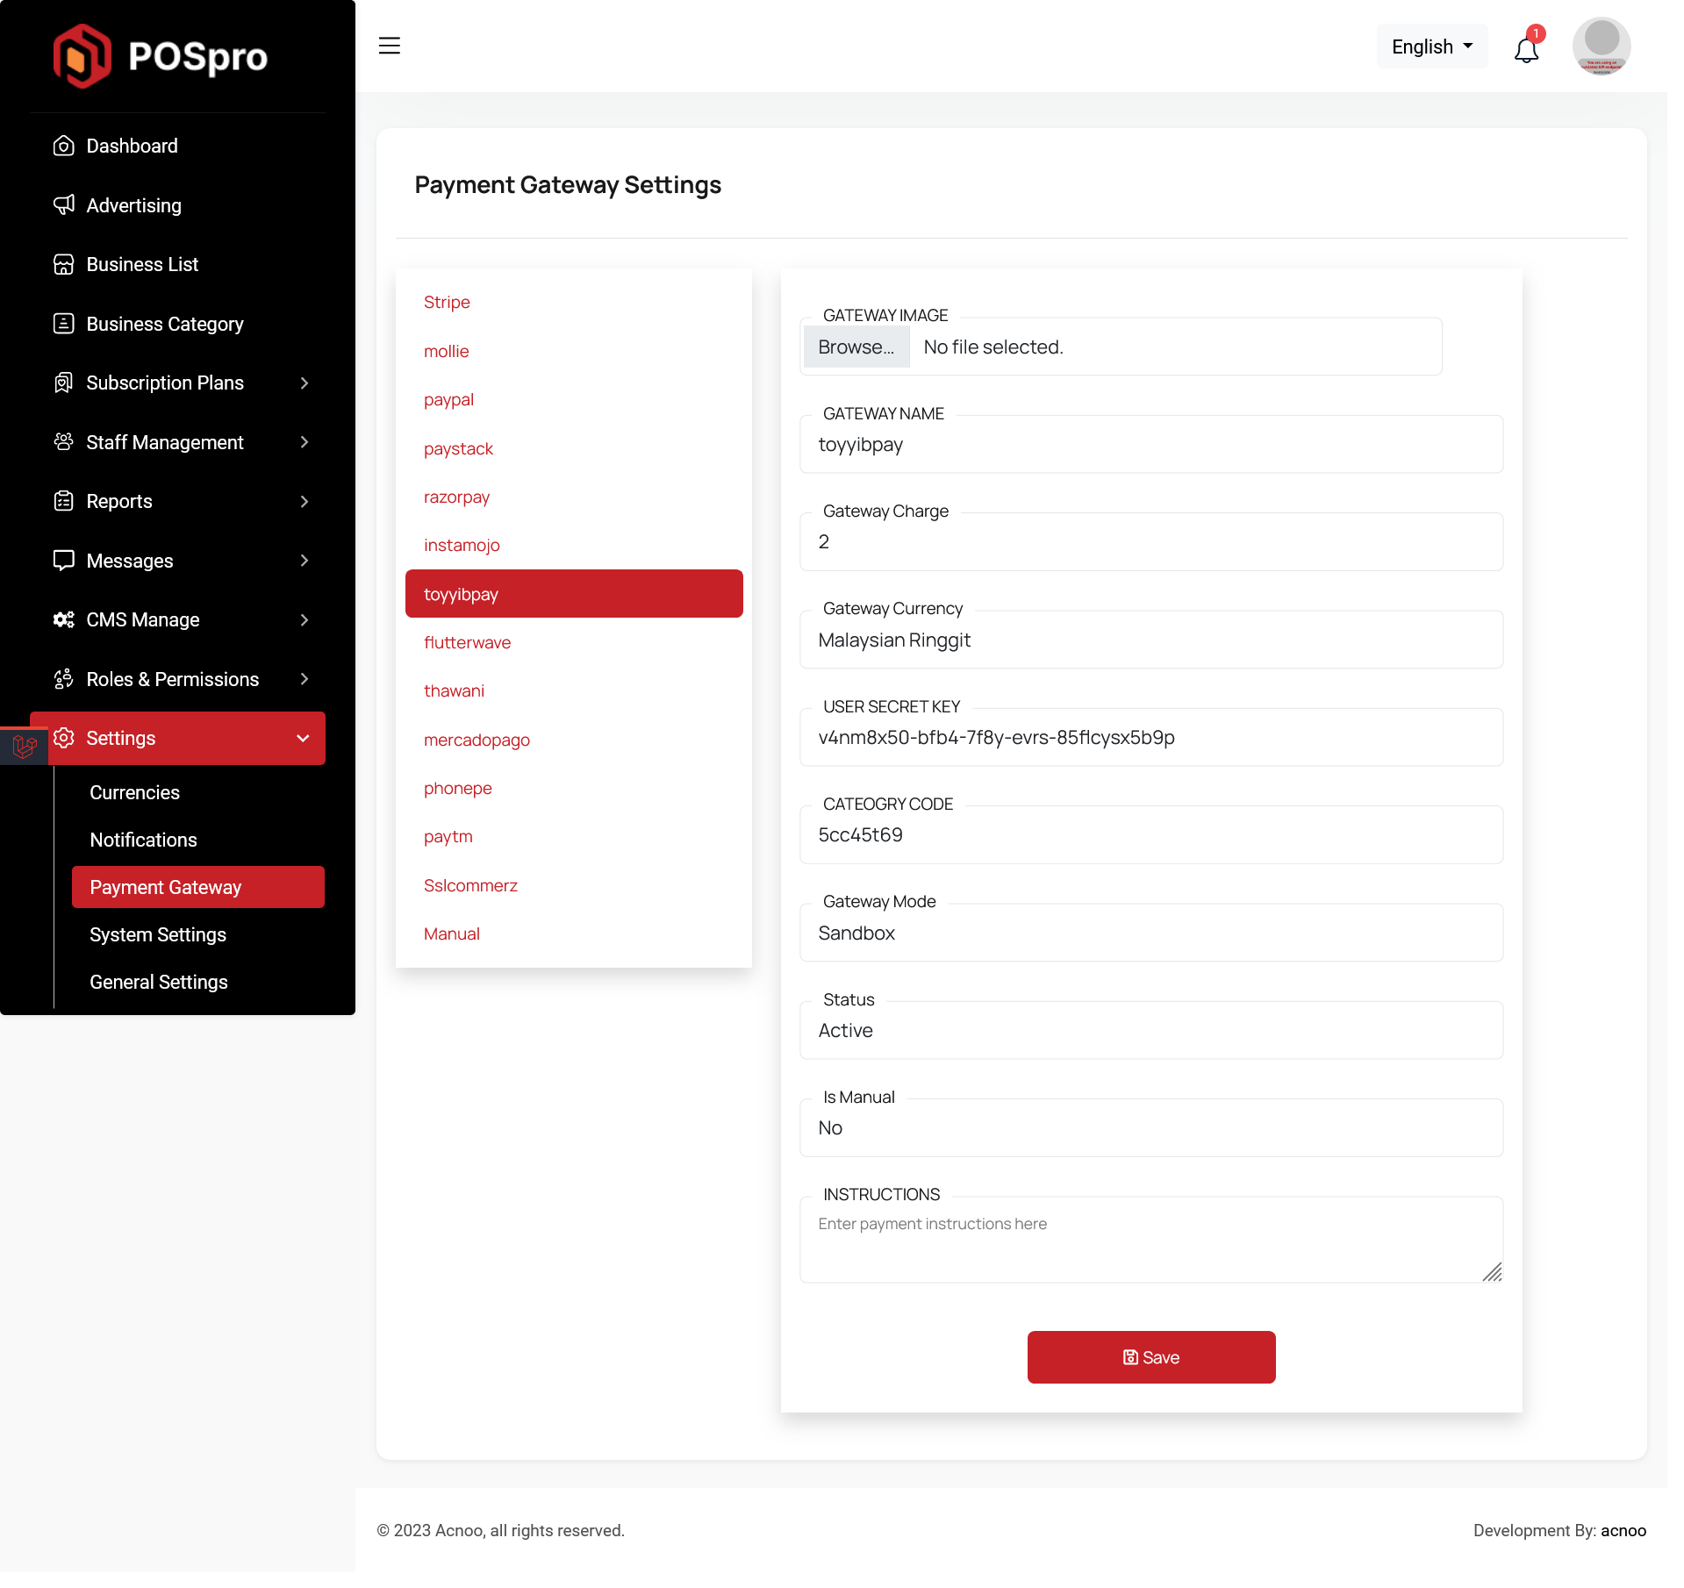Click the Business Category icon
1684x1588 pixels.
click(x=63, y=324)
